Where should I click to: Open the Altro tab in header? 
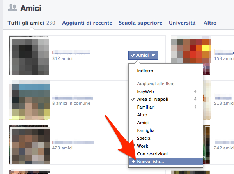pos(210,23)
